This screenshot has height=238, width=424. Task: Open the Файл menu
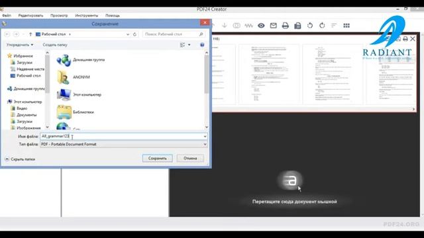[7, 16]
